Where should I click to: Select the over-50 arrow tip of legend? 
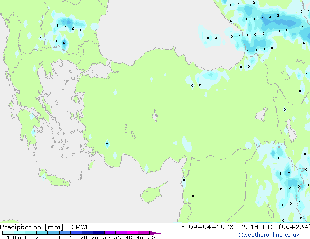pyautogui.click(x=155, y=233)
